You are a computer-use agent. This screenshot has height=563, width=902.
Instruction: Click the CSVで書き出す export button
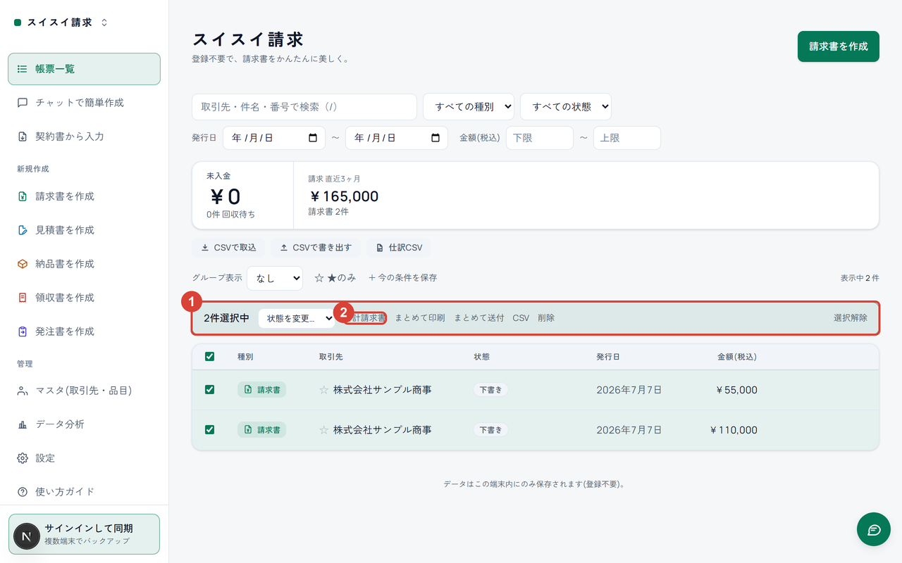tap(316, 248)
